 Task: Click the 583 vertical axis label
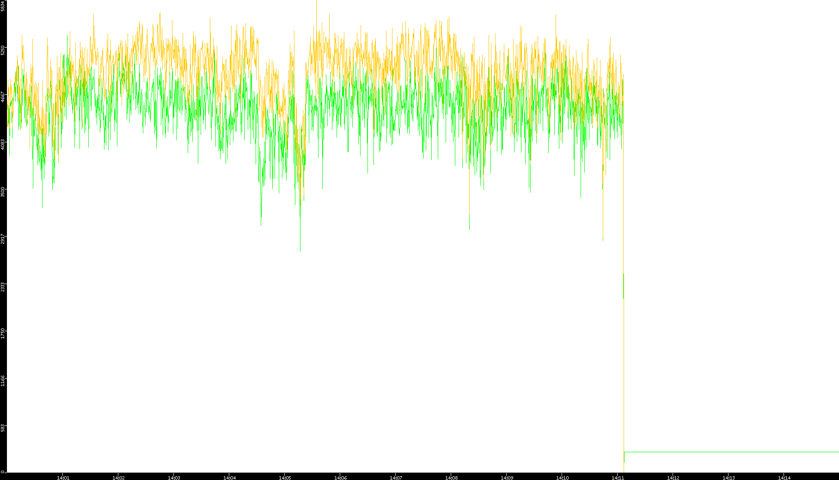point(3,427)
